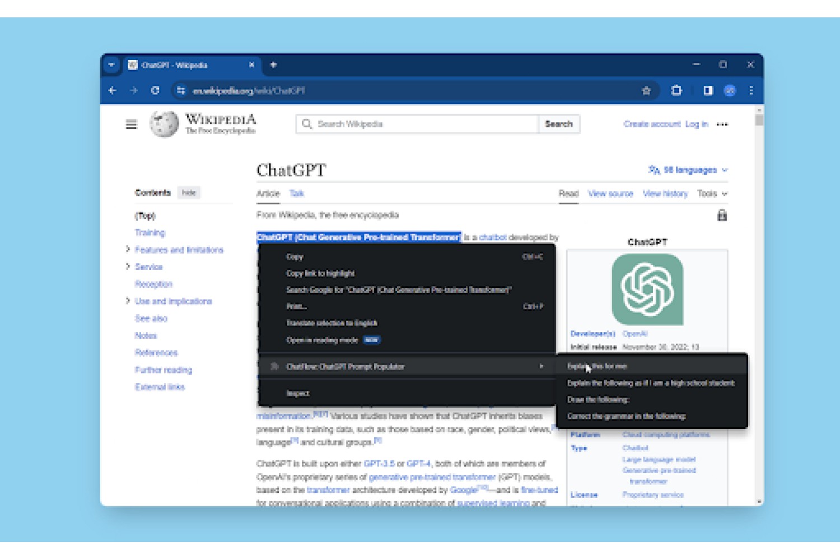The height and width of the screenshot is (560, 840).
Task: Go to the Reception section
Action: pos(153,284)
